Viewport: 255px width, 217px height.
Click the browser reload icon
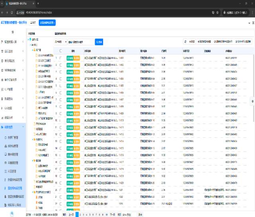point(12,12)
